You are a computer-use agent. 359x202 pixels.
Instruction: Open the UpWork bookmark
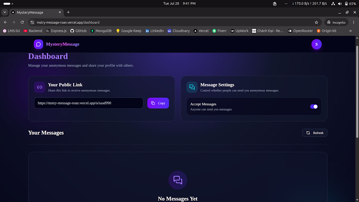pyautogui.click(x=239, y=31)
